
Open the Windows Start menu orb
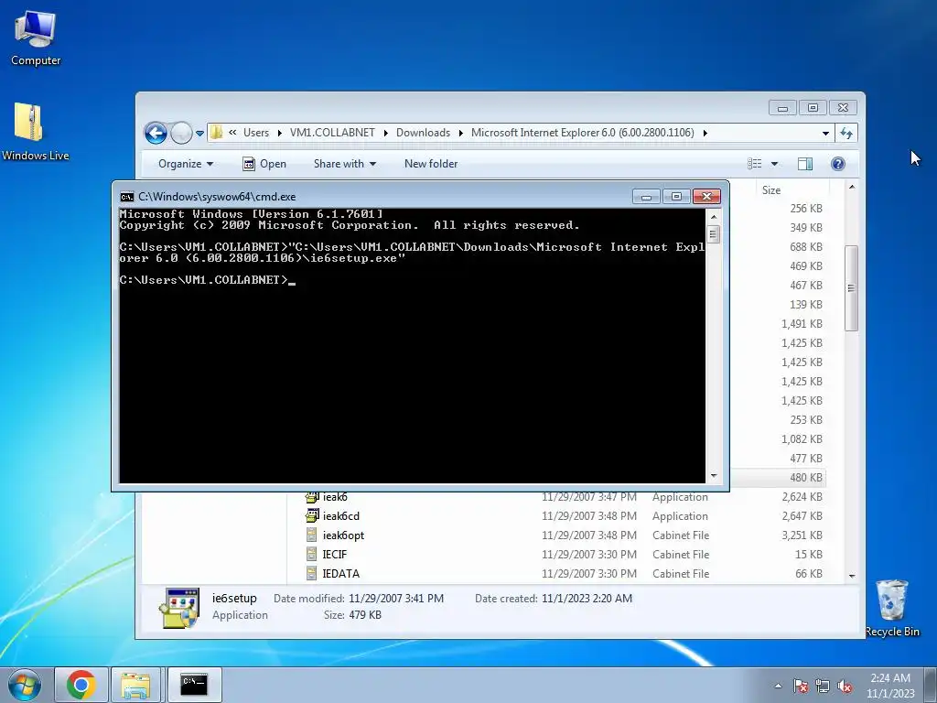point(25,685)
